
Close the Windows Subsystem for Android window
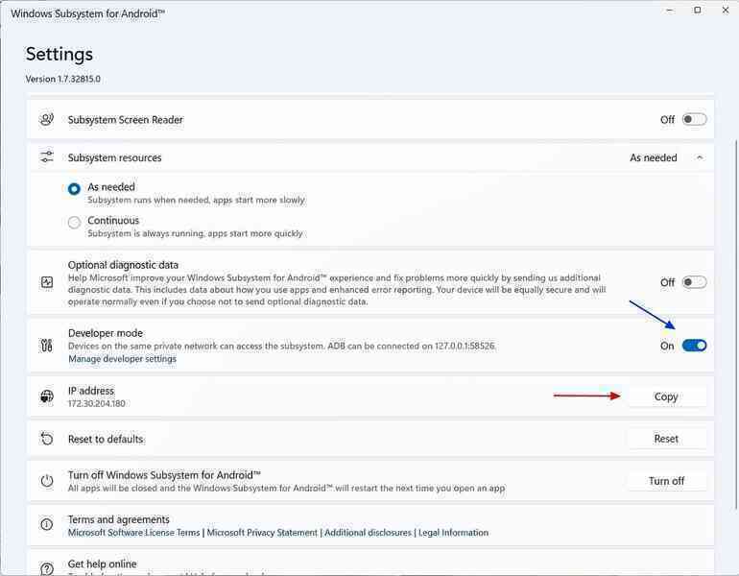point(726,11)
